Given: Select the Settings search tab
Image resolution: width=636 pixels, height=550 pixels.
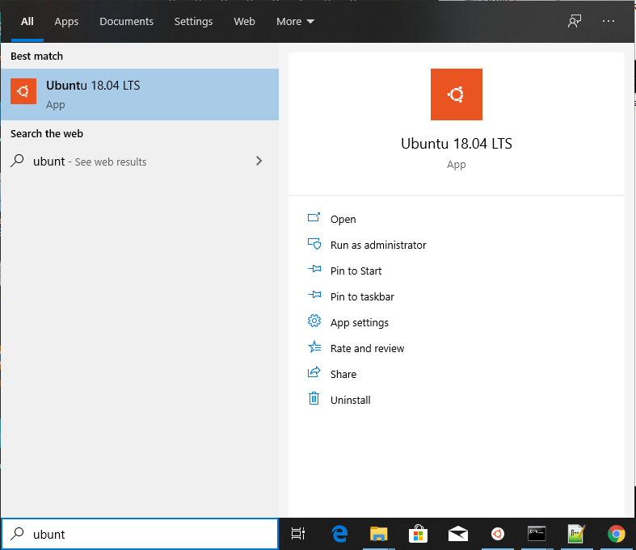Looking at the screenshot, I should point(193,22).
